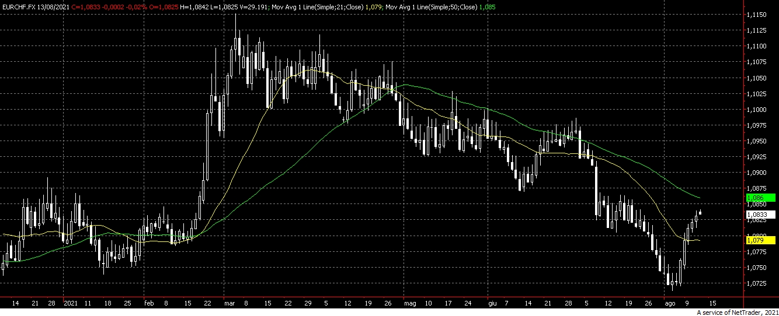Click the 2021 year label on date axis
Image resolution: width=779 pixels, height=316 pixels.
71,304
